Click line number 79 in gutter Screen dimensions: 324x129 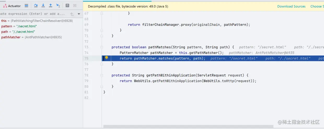(x=86, y=81)
